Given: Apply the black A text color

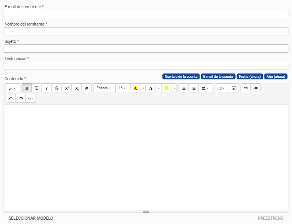Looking at the screenshot, I should (x=151, y=88).
